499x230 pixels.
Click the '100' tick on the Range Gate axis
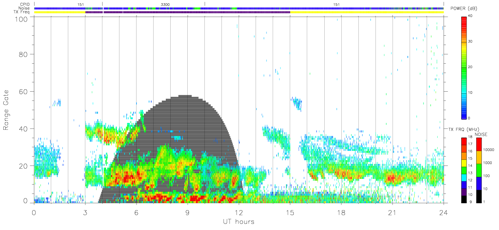pyautogui.click(x=22, y=19)
